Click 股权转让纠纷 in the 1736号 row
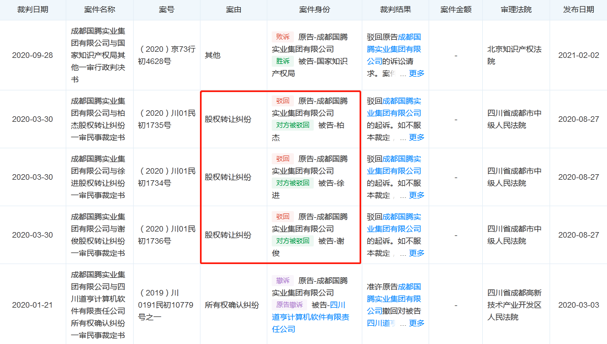The width and height of the screenshot is (607, 344). tap(228, 235)
